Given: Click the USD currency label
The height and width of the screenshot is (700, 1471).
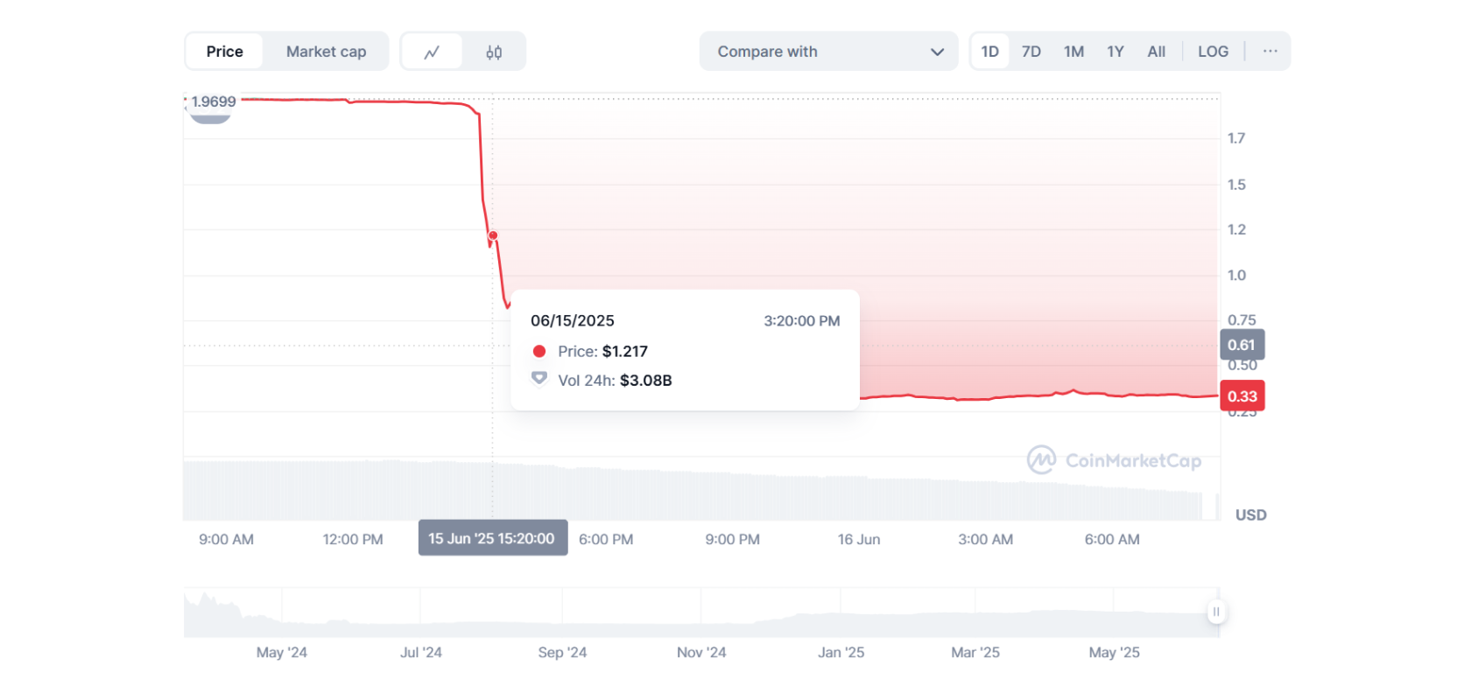Looking at the screenshot, I should point(1250,515).
